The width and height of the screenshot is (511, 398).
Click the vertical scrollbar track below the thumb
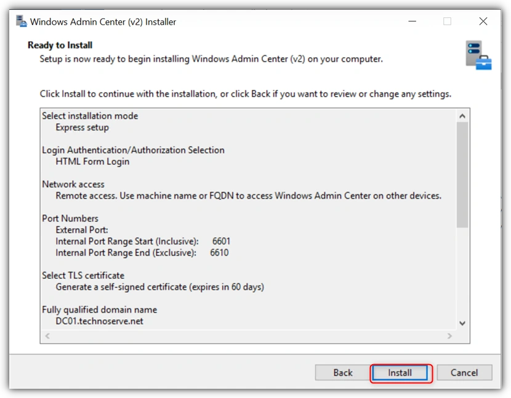coord(462,273)
